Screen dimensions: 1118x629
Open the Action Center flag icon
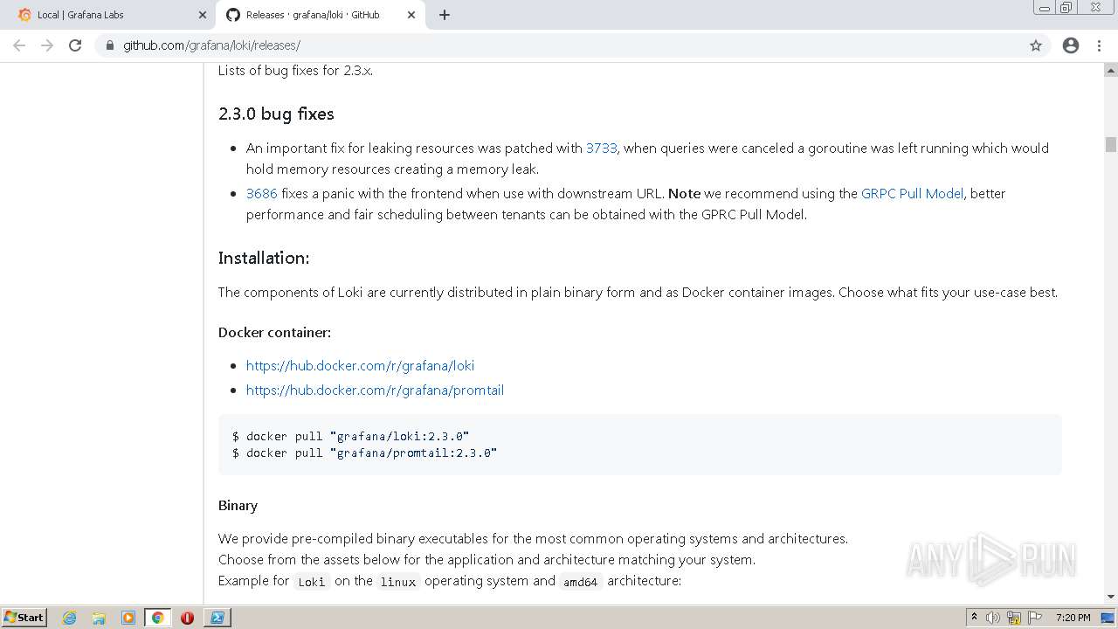pos(1035,618)
